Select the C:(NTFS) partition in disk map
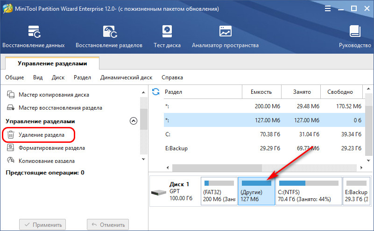This screenshot has height=231, width=374. click(308, 191)
